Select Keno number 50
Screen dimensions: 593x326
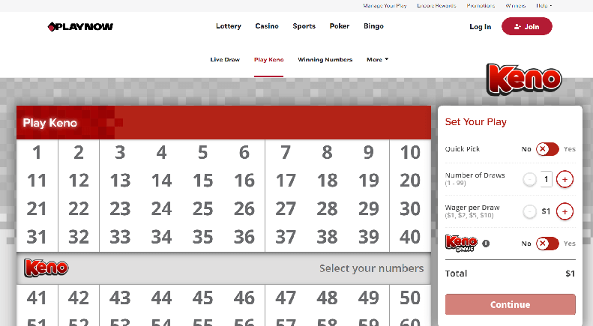[410, 298]
